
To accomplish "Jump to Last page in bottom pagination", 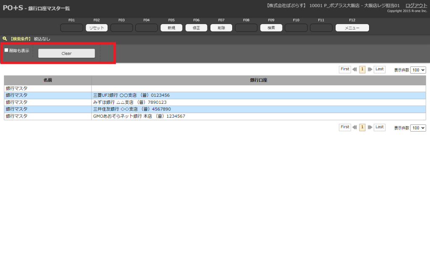I will click(379, 127).
